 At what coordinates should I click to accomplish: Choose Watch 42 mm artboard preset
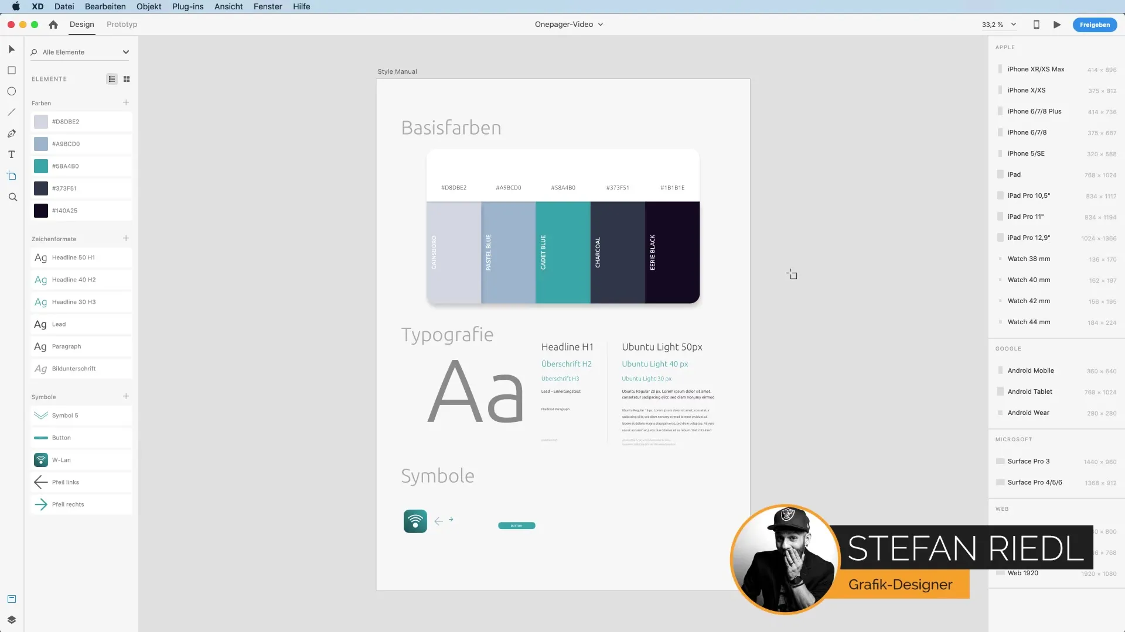click(x=1056, y=301)
